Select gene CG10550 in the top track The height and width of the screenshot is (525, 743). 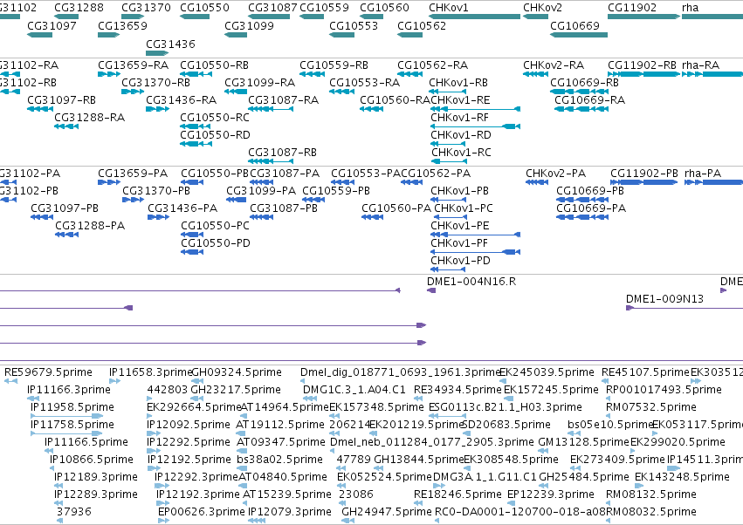[204, 8]
